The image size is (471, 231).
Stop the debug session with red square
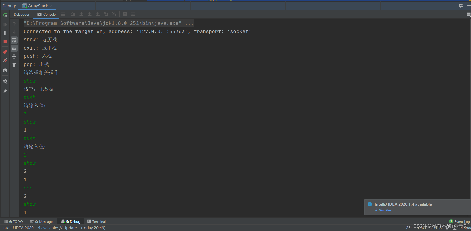[x=5, y=41]
